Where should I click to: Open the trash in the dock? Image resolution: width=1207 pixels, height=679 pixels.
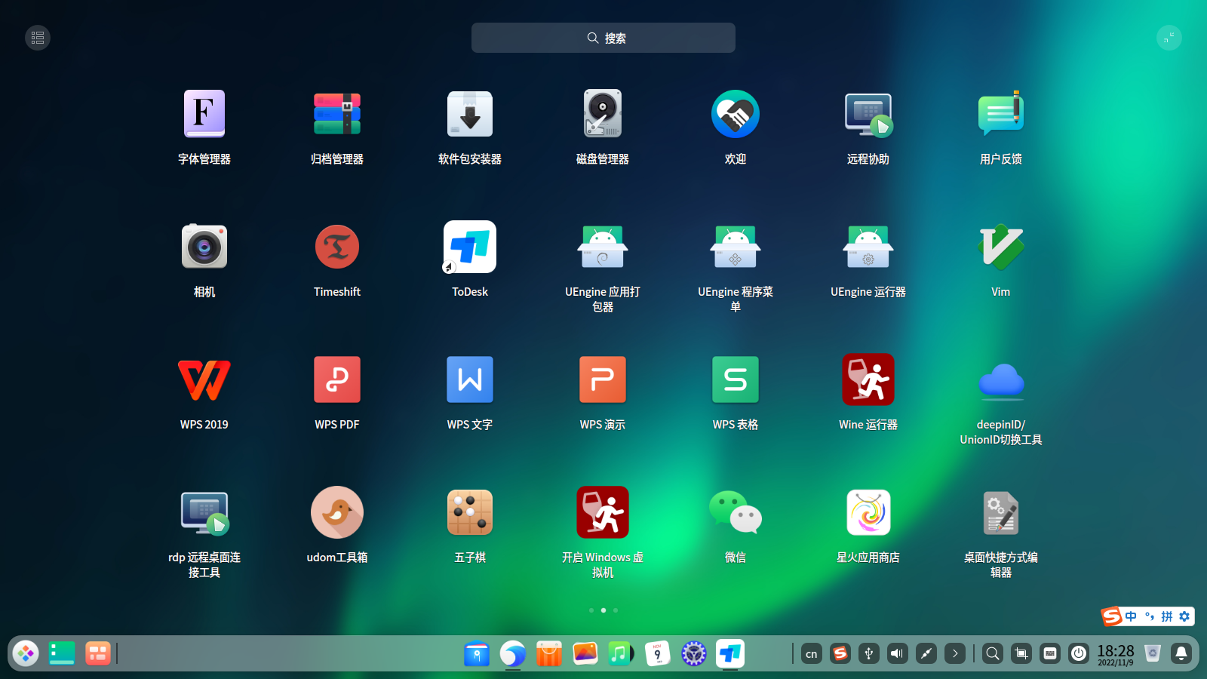click(1153, 653)
